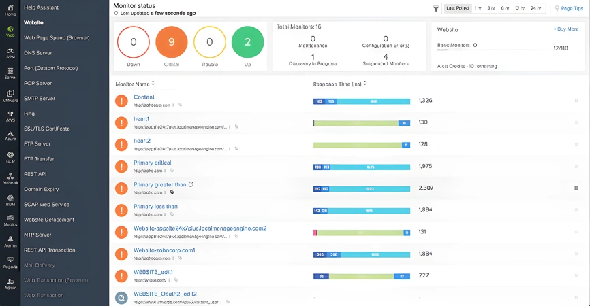Image resolution: width=590 pixels, height=306 pixels.
Task: Open the RUM sidebar icon
Action: (x=10, y=198)
